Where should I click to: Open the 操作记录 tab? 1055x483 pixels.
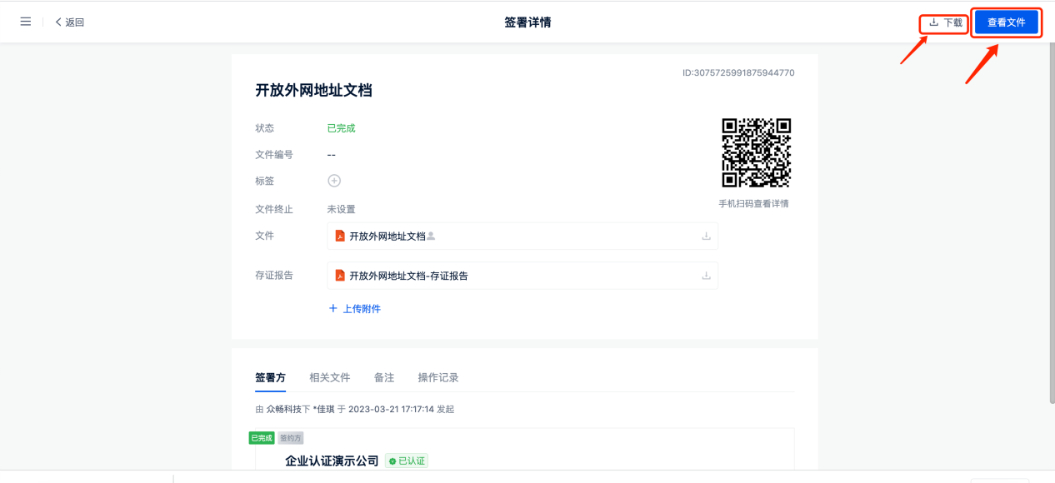click(438, 378)
